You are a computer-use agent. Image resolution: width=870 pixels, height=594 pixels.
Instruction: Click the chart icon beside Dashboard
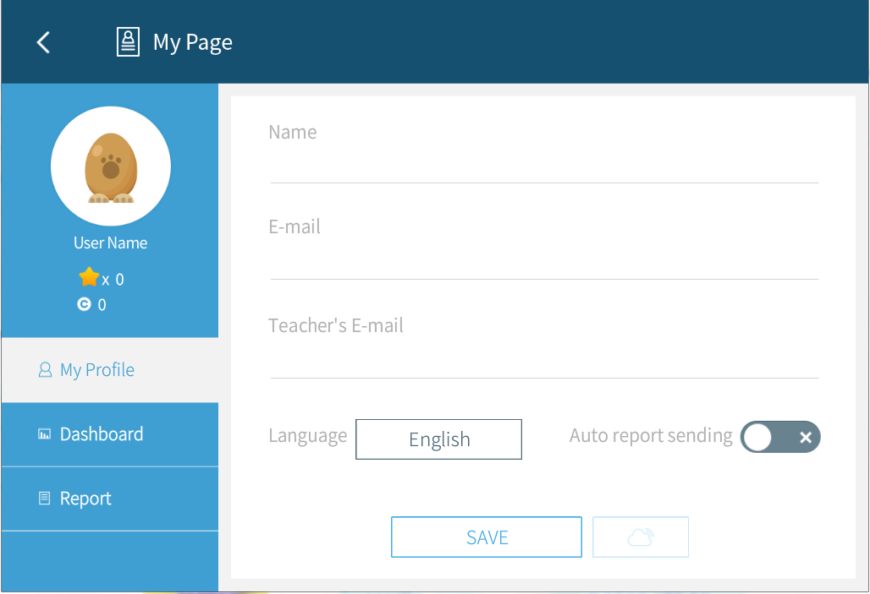tap(45, 434)
